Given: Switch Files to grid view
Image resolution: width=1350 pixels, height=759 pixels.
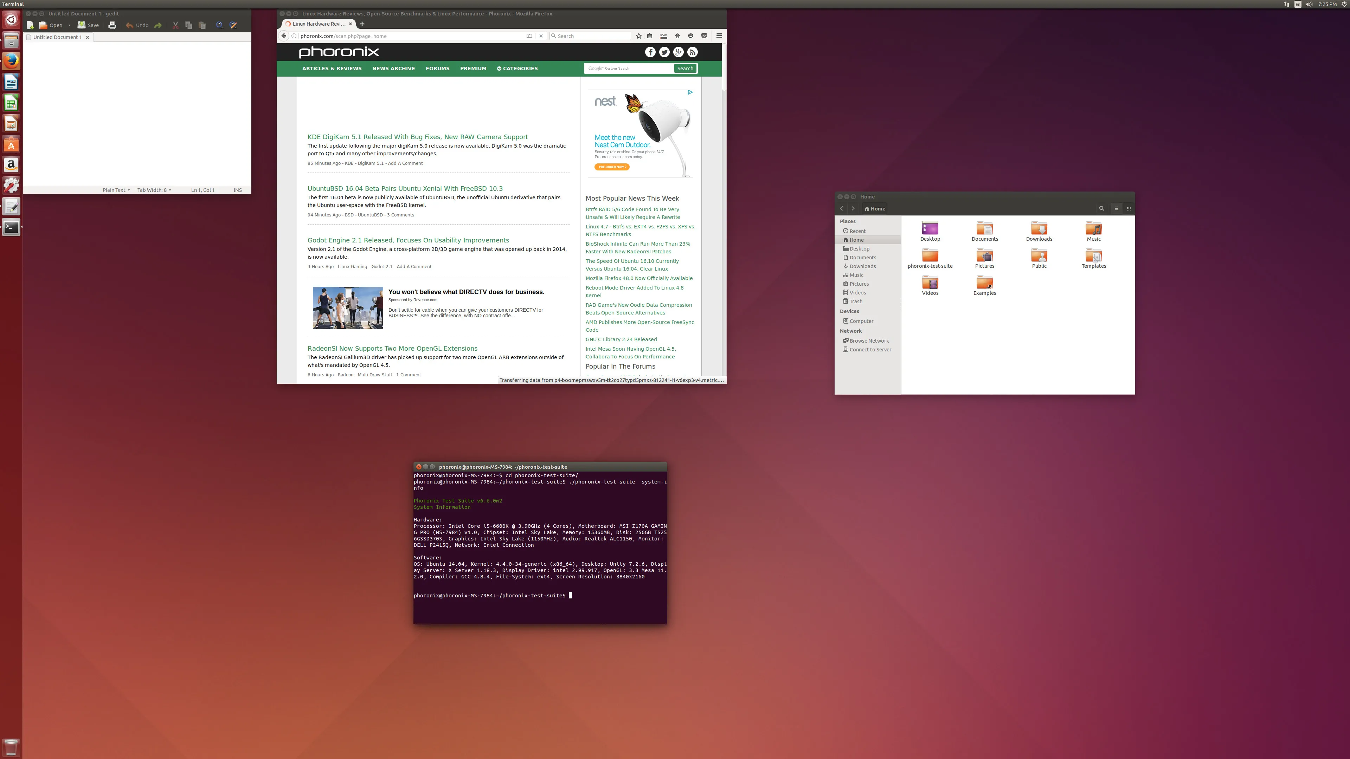Looking at the screenshot, I should pyautogui.click(x=1128, y=208).
